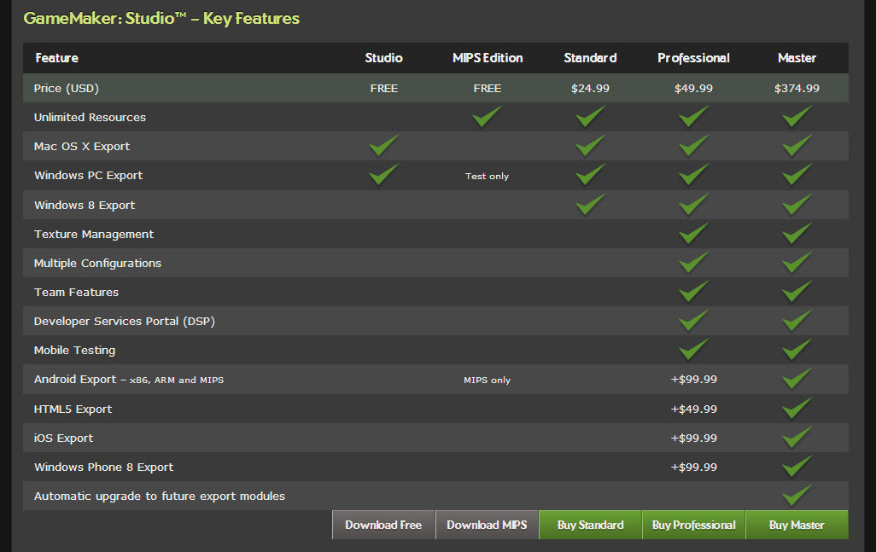Click the +$49.99 HTML5 Export price

pos(693,409)
